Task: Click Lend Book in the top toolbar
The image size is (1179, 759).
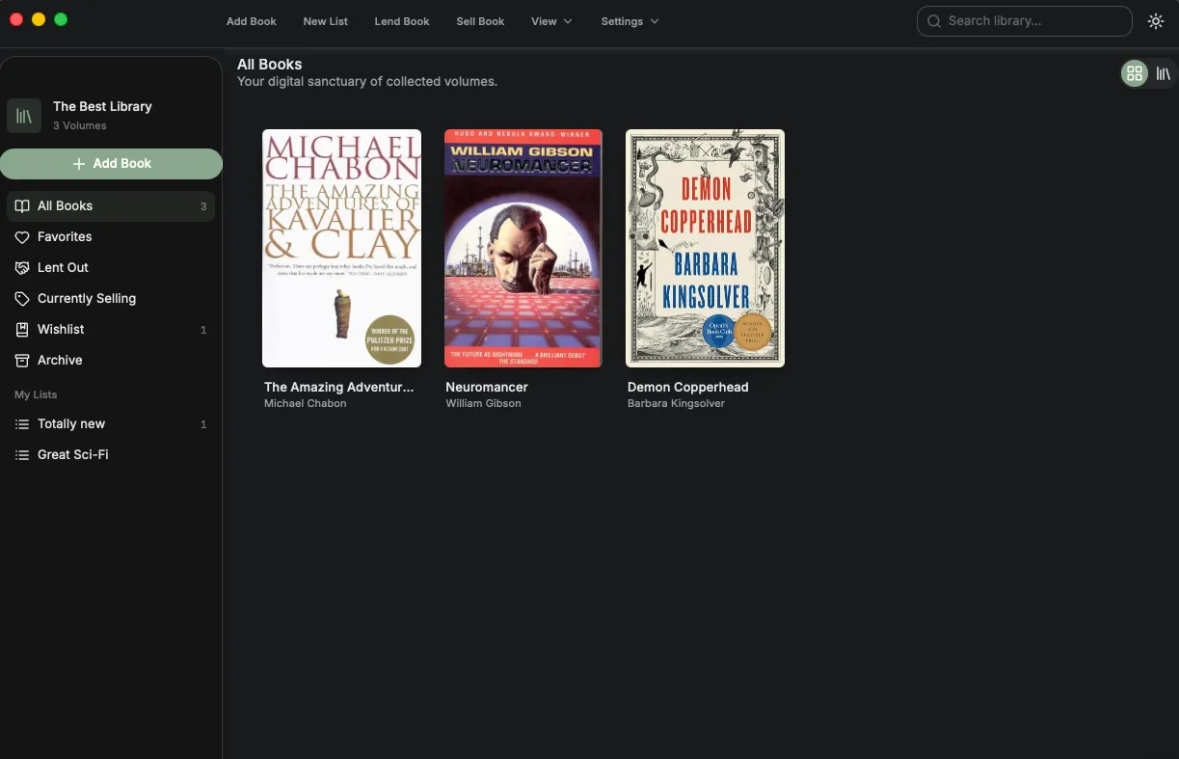Action: 402,21
